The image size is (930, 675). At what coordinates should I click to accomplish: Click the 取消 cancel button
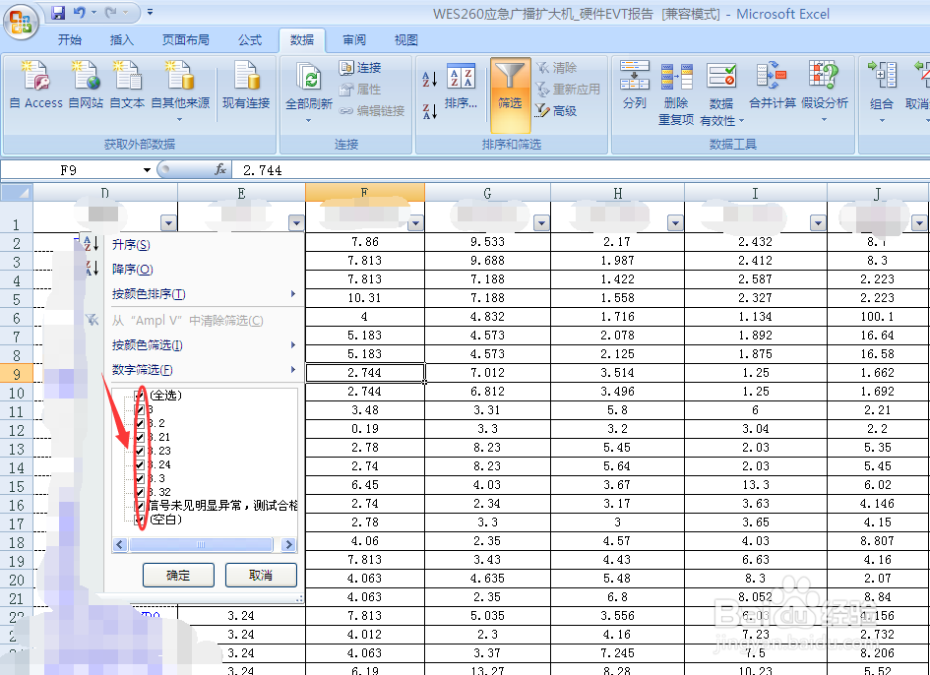tap(260, 575)
